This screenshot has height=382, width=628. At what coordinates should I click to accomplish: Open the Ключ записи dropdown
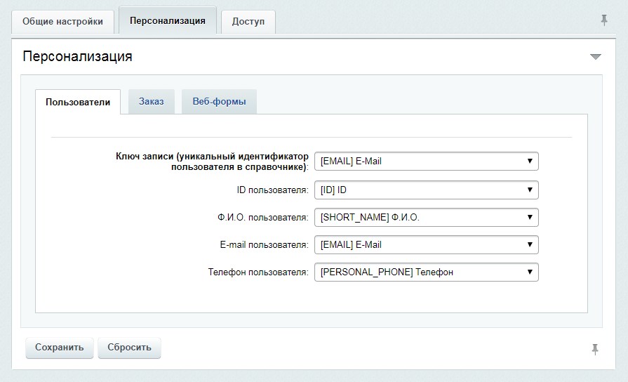pos(426,161)
